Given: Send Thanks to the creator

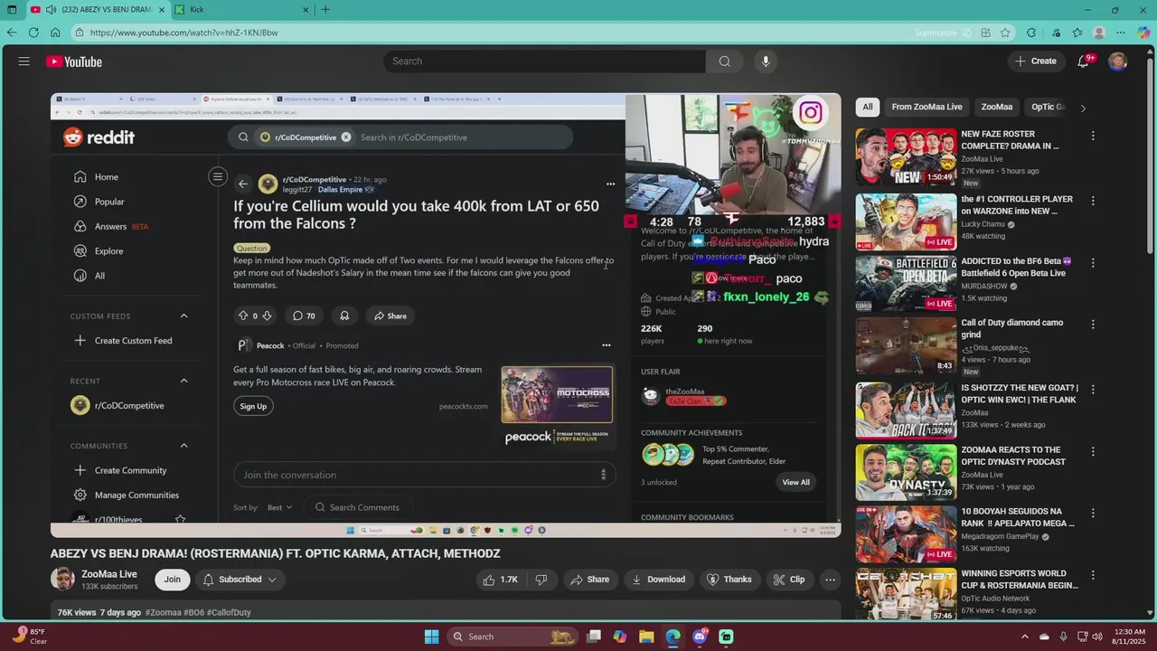Looking at the screenshot, I should (x=729, y=580).
